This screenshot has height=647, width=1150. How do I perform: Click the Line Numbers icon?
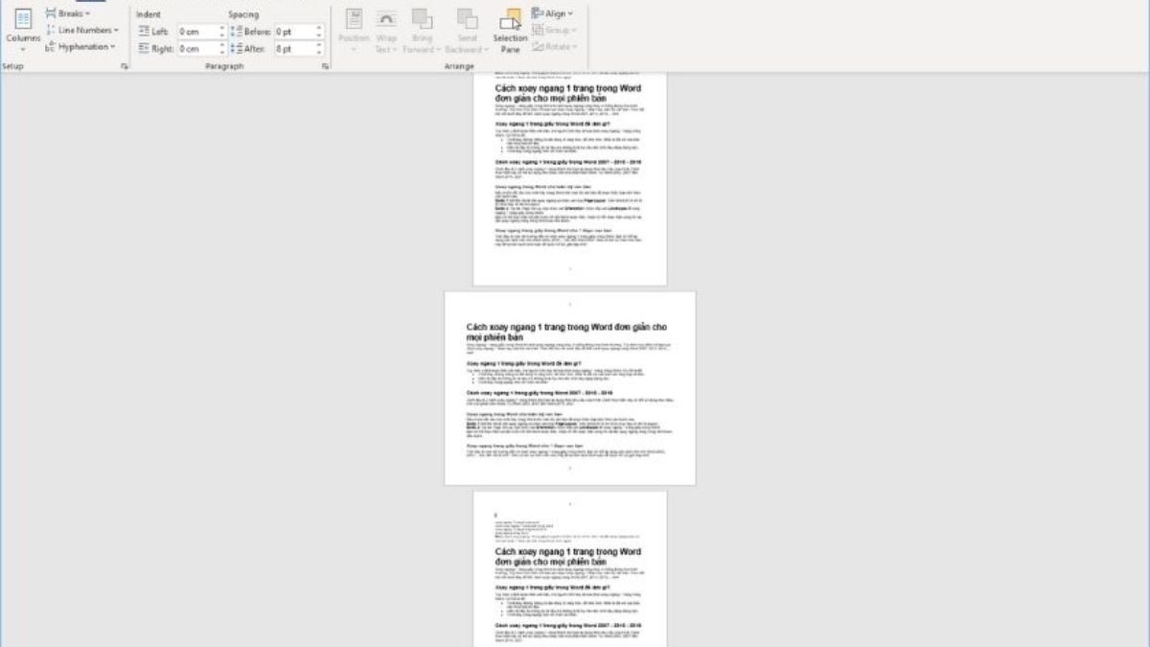(51, 31)
